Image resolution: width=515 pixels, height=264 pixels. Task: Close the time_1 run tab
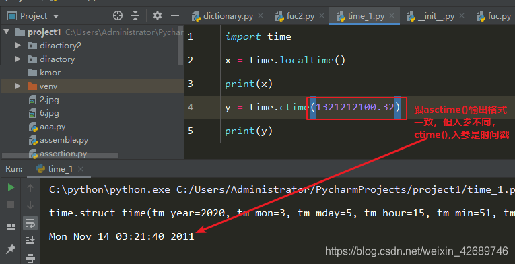(x=81, y=169)
